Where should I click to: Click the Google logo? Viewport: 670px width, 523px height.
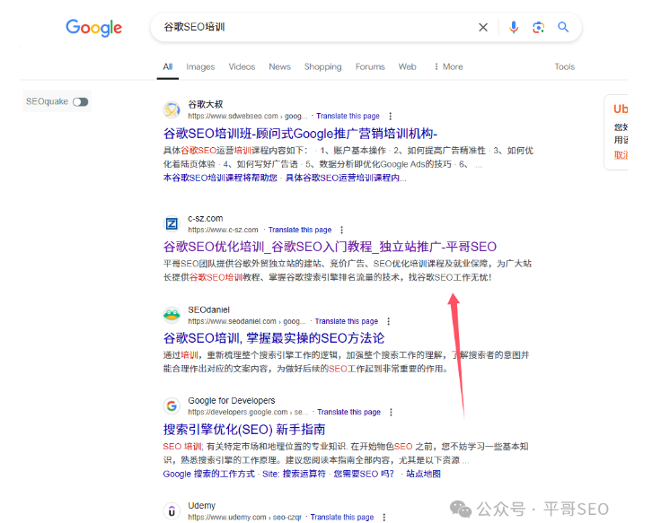(x=93, y=28)
